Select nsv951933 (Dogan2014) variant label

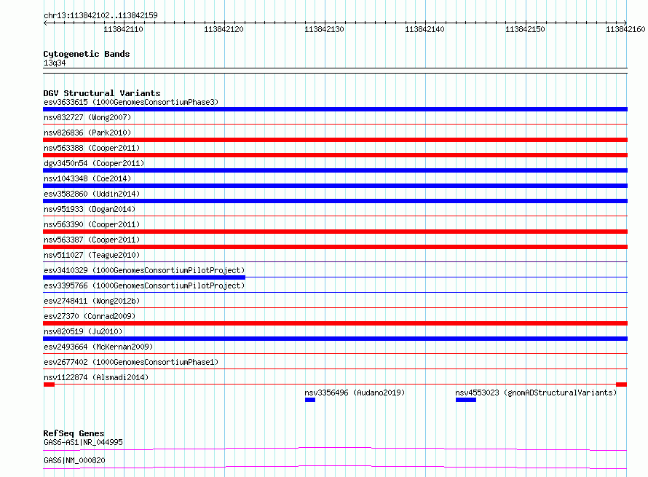pyautogui.click(x=90, y=209)
